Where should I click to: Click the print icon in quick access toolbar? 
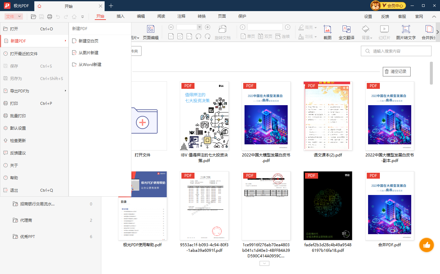point(49,16)
